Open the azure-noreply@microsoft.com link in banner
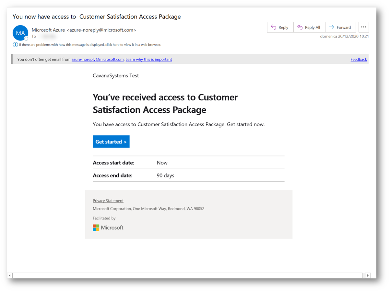The height and width of the screenshot is (292, 390). [x=98, y=60]
